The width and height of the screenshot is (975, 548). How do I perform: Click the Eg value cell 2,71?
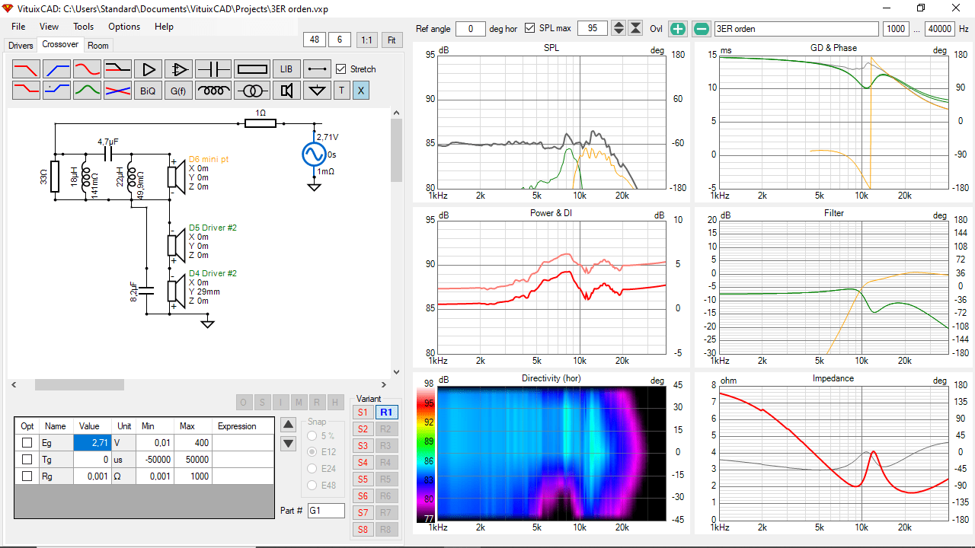tap(93, 443)
